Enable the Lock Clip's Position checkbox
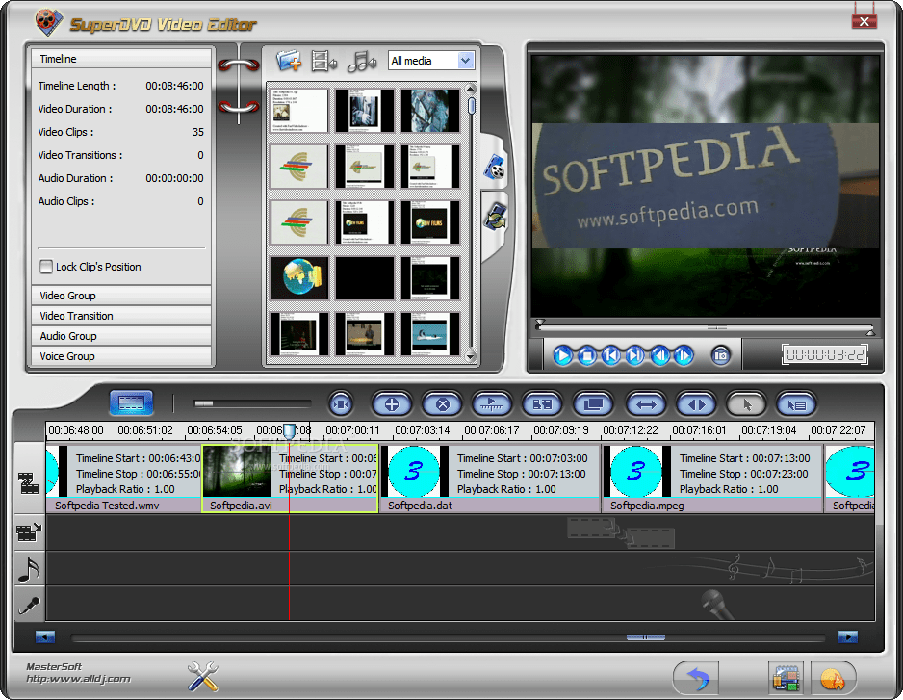This screenshot has height=700, width=903. pos(44,267)
